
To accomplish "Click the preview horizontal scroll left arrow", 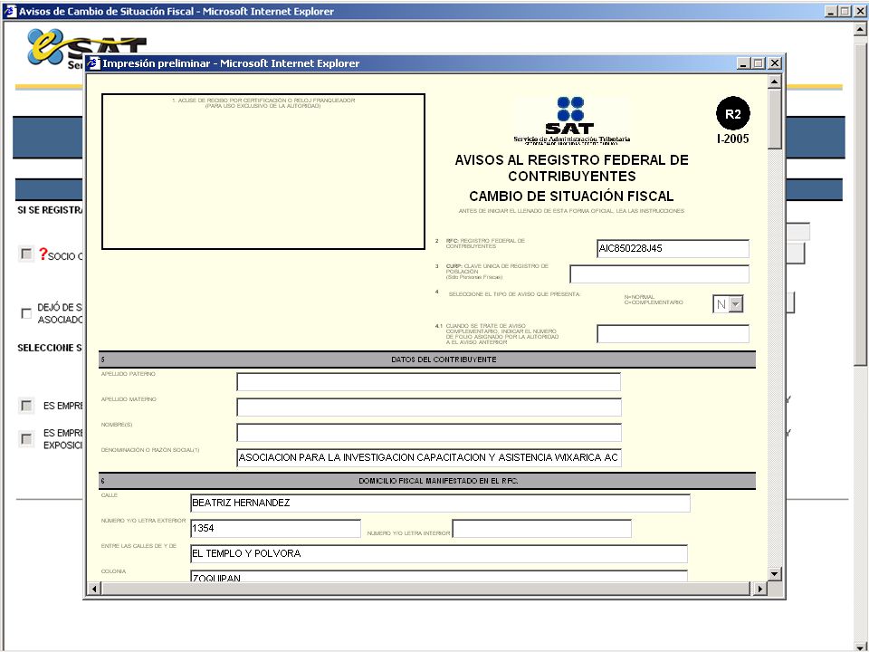I will [93, 589].
